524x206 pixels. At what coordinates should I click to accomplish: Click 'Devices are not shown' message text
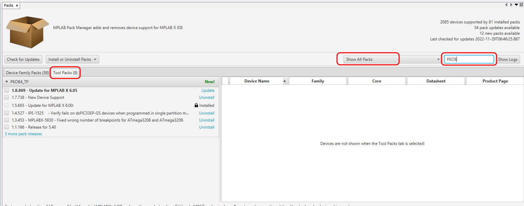click(x=372, y=144)
